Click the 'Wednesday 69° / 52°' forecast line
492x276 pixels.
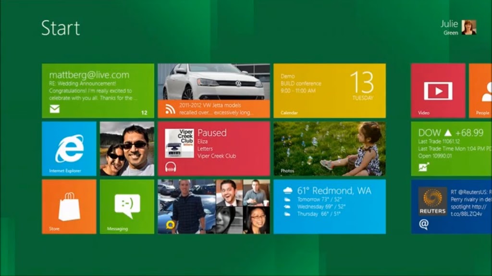pos(321,207)
